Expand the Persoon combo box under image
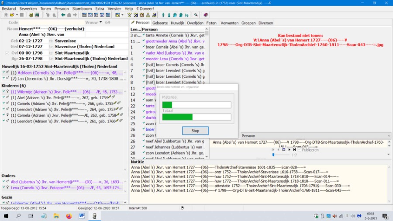 [388, 136]
